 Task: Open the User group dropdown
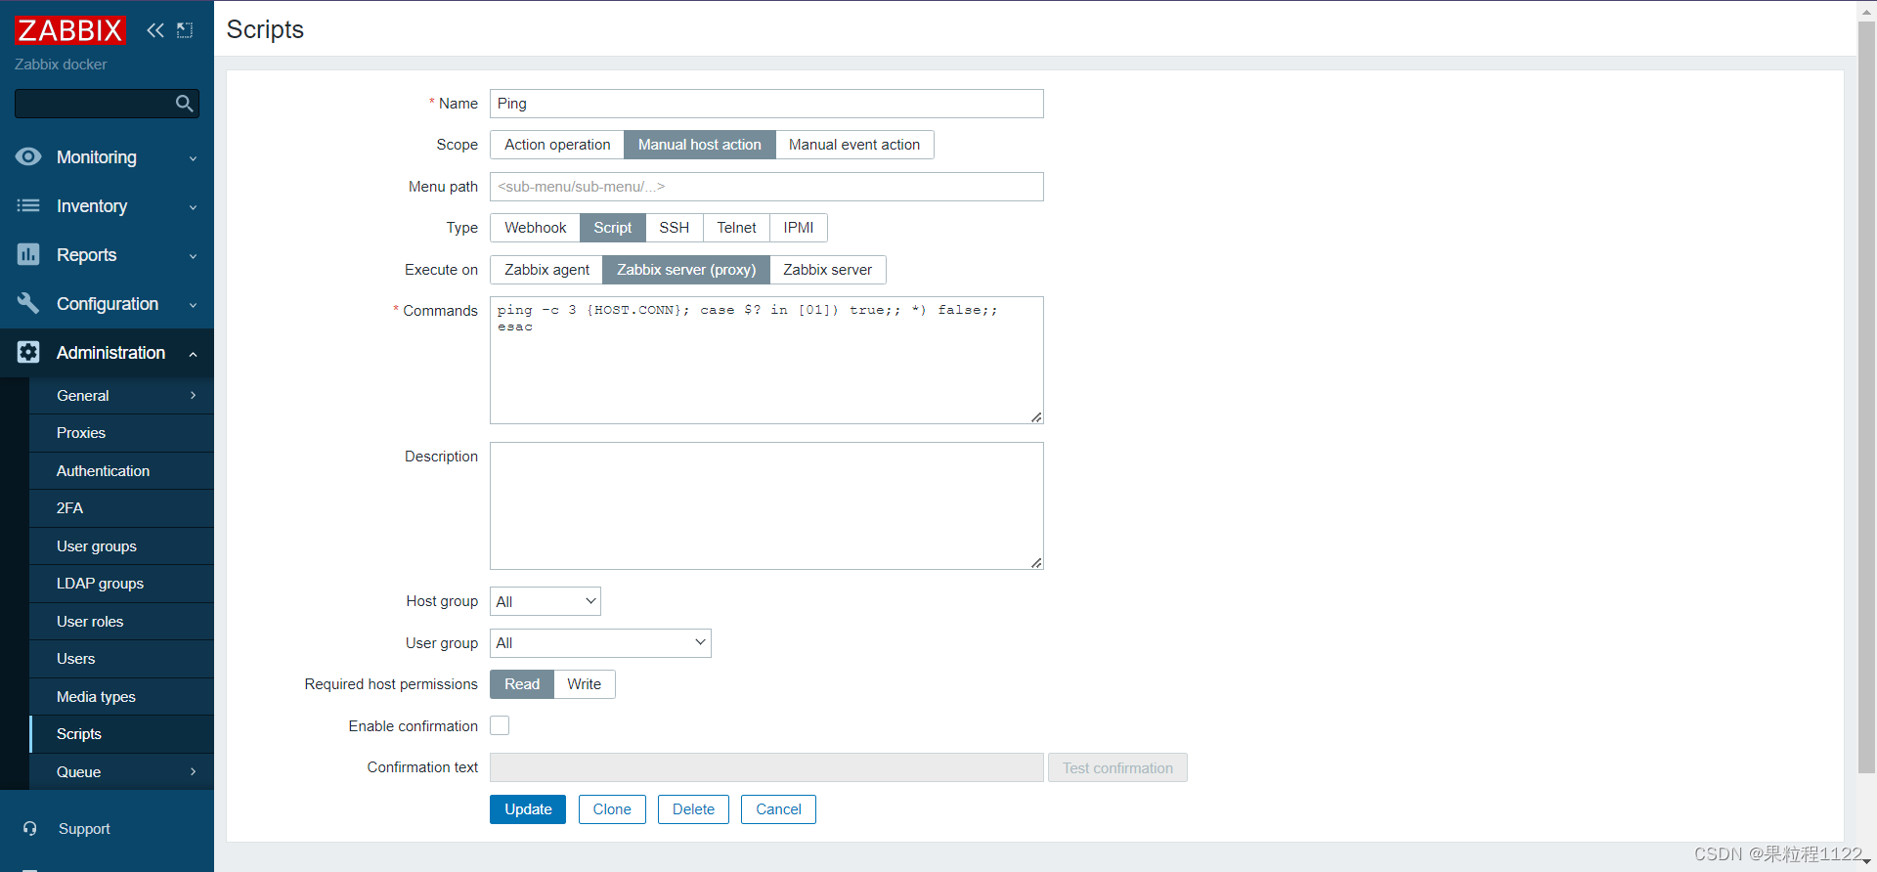pos(600,643)
